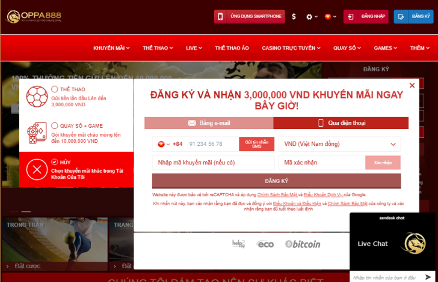
Task: Click the soccer ball THỂ THAO bonus icon
Action: pyautogui.click(x=37, y=97)
